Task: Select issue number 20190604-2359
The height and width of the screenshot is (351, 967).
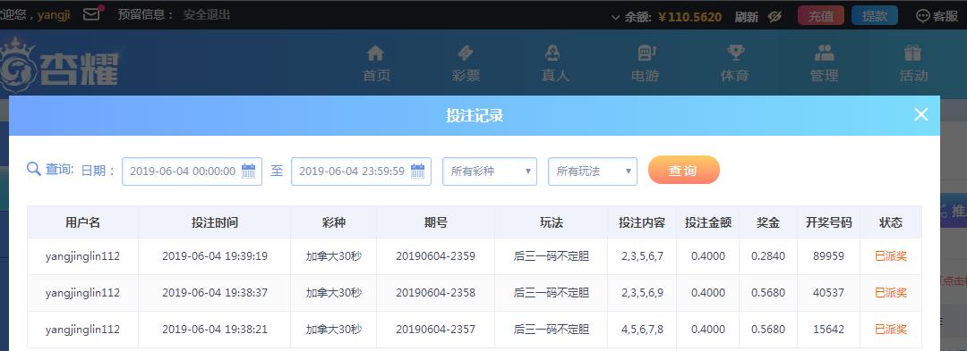Action: [x=435, y=256]
